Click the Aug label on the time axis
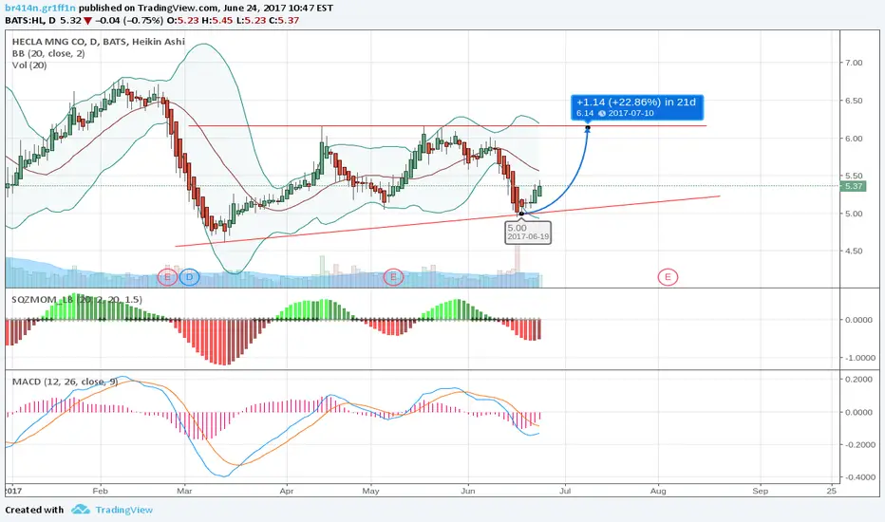The height and width of the screenshot is (522, 885). (658, 491)
